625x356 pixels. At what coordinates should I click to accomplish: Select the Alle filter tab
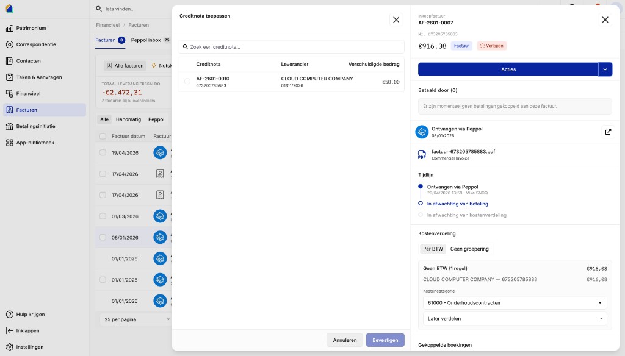coord(104,119)
